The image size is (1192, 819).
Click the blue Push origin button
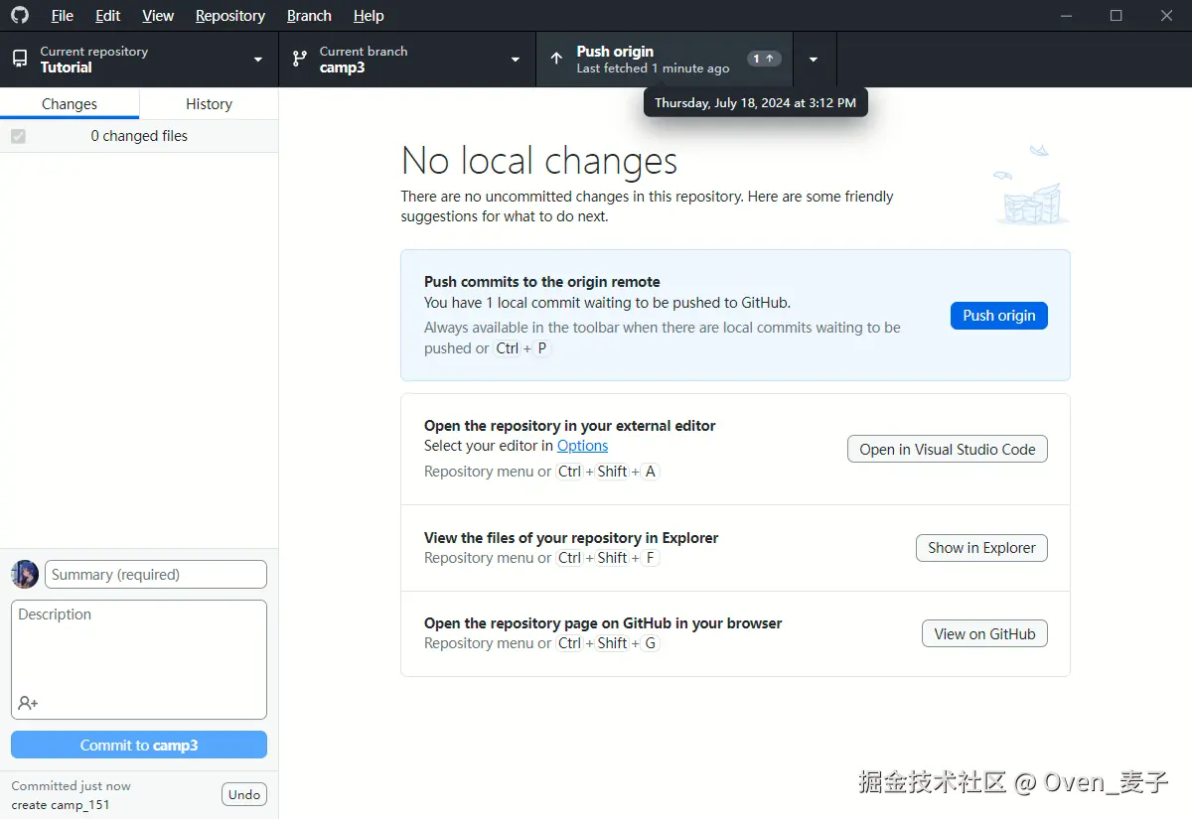pyautogui.click(x=999, y=316)
